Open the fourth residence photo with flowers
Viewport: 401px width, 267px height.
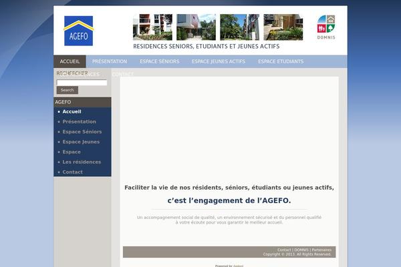pyautogui.click(x=283, y=27)
